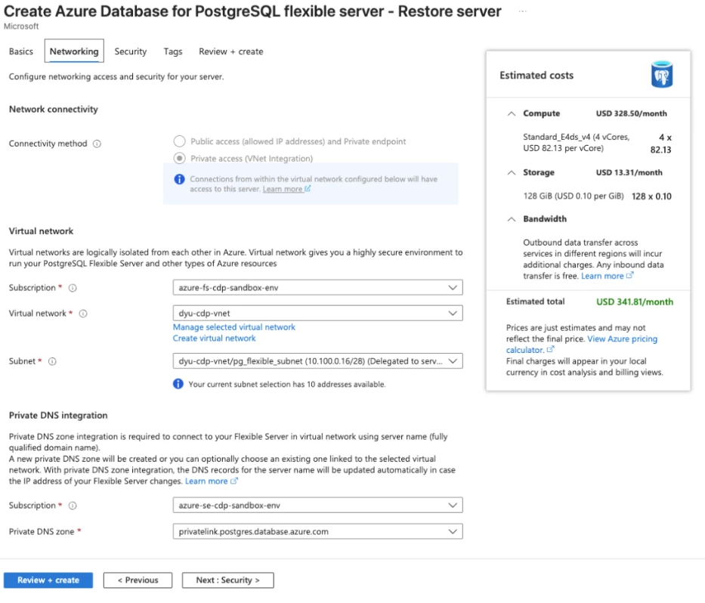Open Learn more link under Bandwidth
Image resolution: width=705 pixels, height=603 pixels.
pyautogui.click(x=607, y=276)
